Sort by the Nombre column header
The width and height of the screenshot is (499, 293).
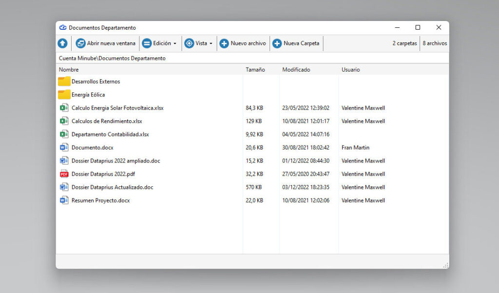tap(69, 70)
